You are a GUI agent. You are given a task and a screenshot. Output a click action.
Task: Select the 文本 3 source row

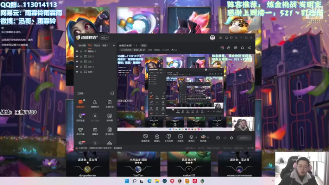pos(95,67)
